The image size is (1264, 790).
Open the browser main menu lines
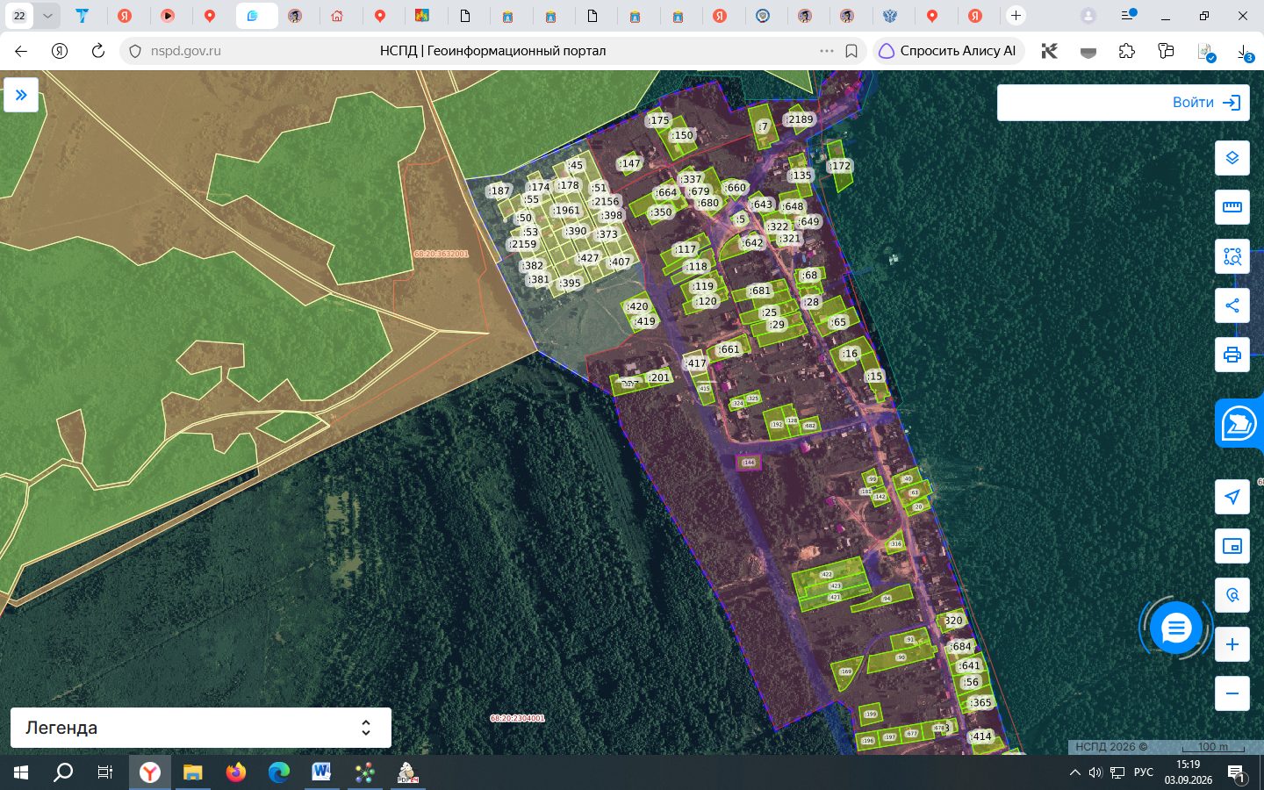click(1129, 16)
